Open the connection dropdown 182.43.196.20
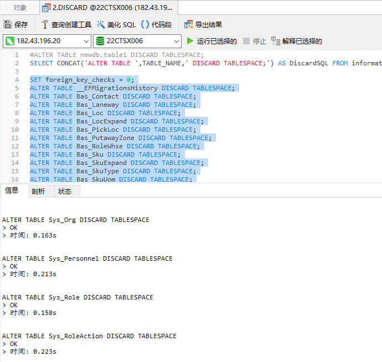 47,41
